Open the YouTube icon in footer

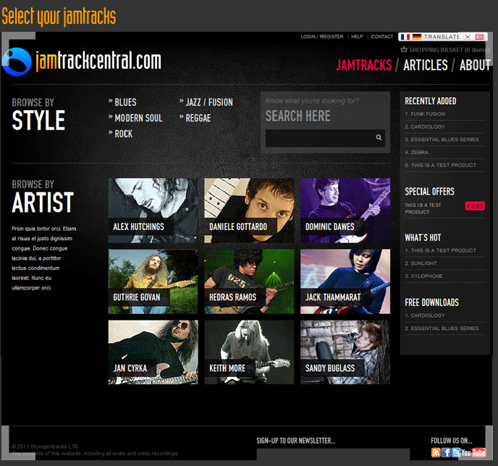pos(473,452)
